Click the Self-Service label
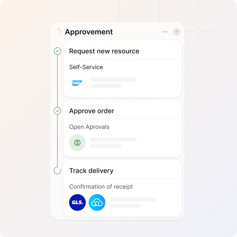 (x=86, y=67)
